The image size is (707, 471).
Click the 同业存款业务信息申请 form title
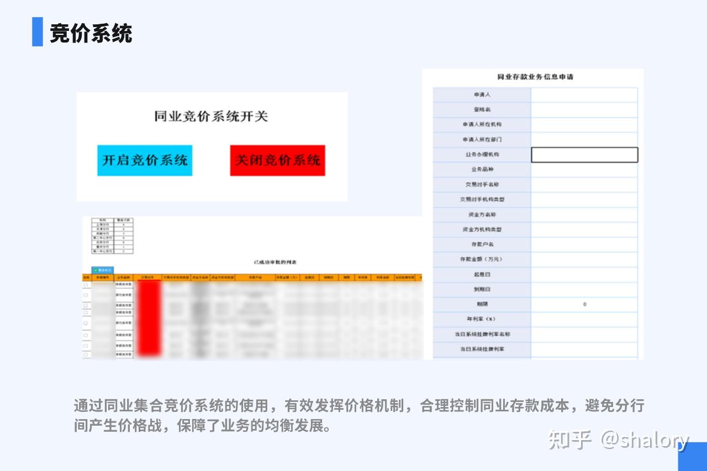tap(535, 77)
